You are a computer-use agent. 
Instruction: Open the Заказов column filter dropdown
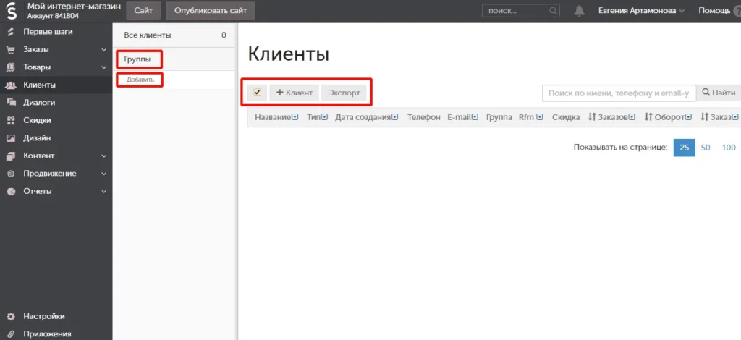631,117
